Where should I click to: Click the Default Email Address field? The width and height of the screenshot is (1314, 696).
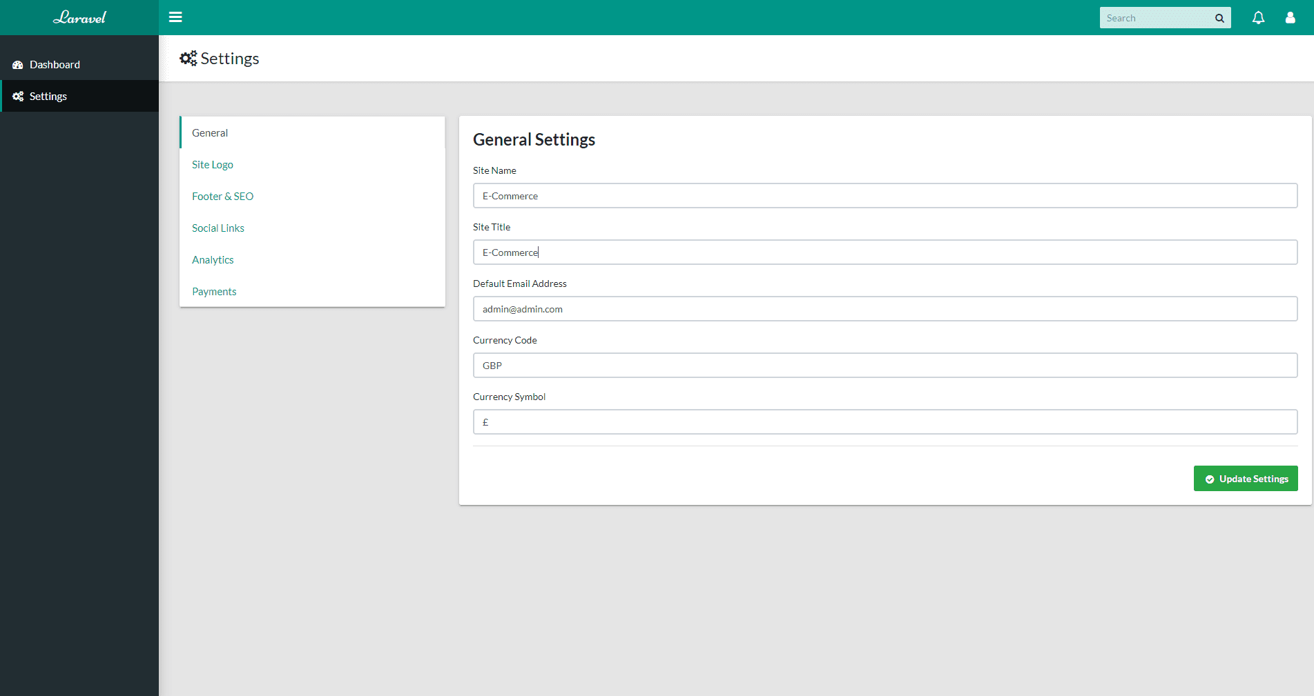coord(885,308)
